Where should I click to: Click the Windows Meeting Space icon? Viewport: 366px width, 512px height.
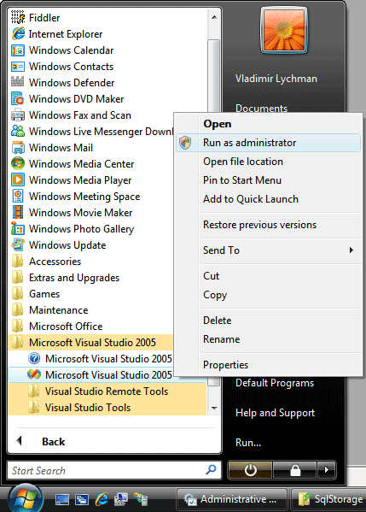pos(18,196)
